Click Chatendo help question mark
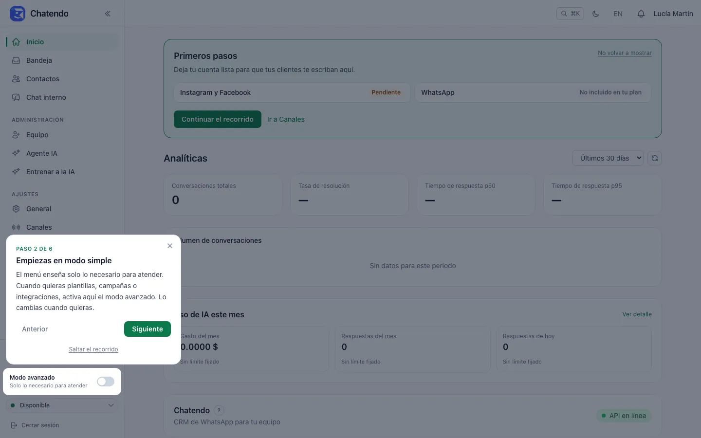Viewport: 701px width, 438px height. tap(219, 410)
